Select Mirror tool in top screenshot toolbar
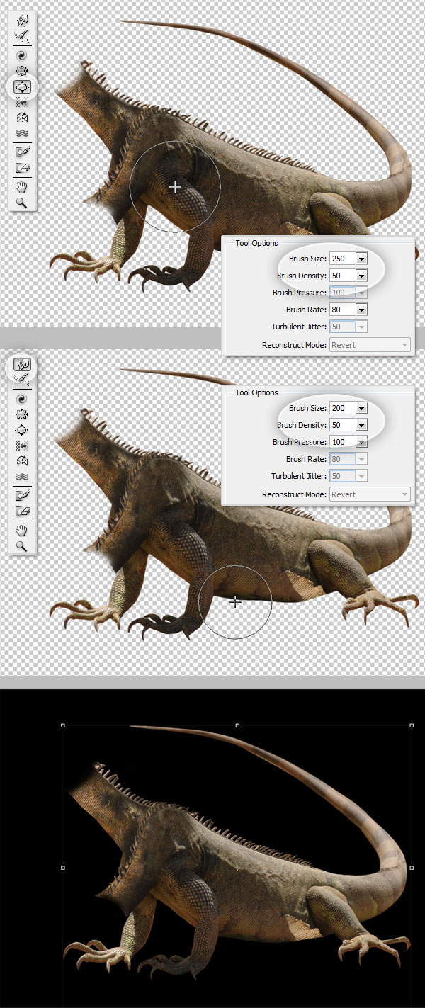The image size is (425, 1008). (x=22, y=118)
